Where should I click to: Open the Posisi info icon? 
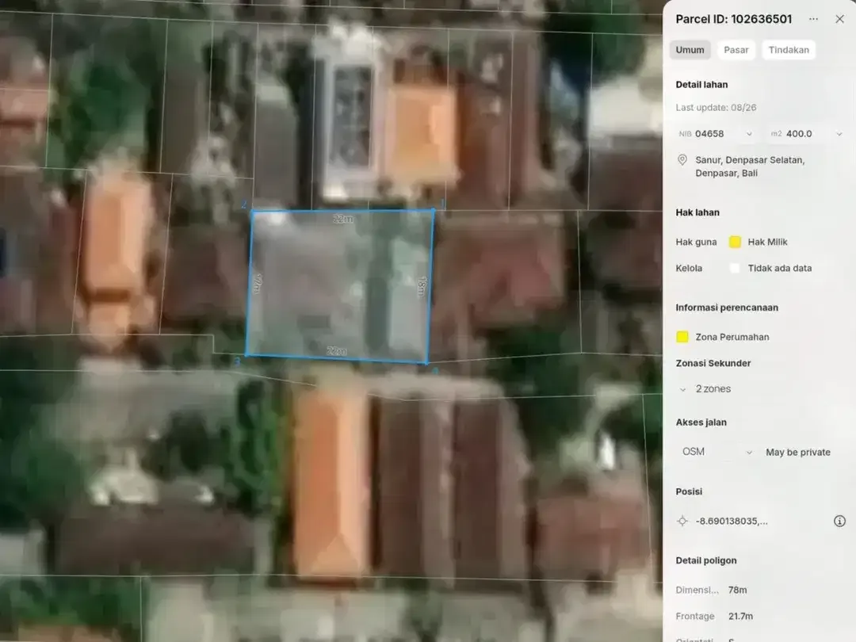[839, 521]
